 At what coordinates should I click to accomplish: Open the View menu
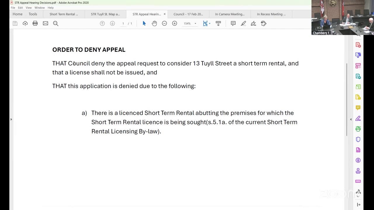tap(29, 8)
